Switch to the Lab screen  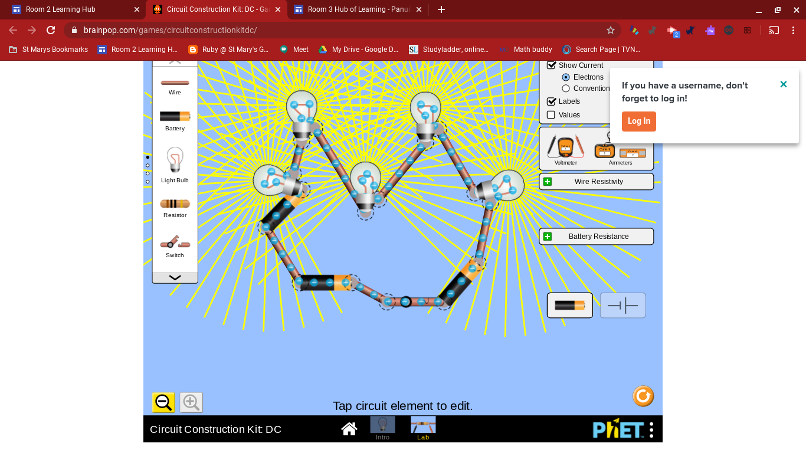[423, 428]
